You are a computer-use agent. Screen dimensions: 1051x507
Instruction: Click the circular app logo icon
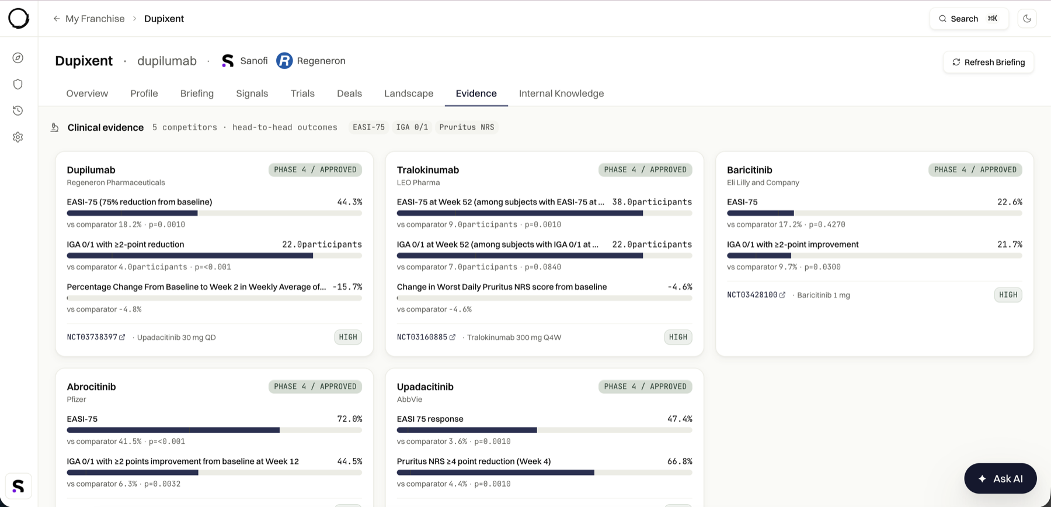(x=19, y=19)
